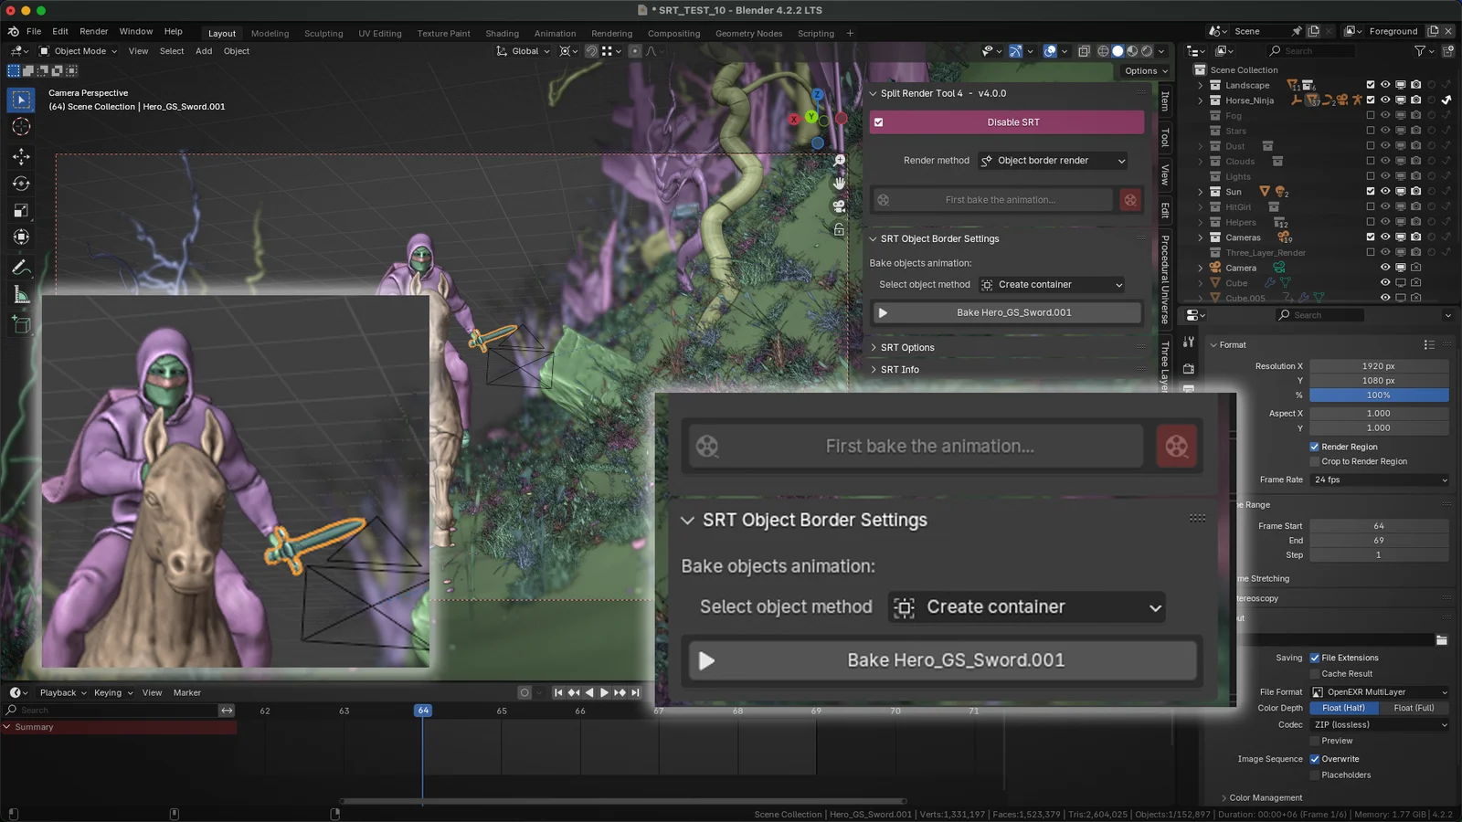This screenshot has width=1462, height=822.
Task: Select the Measure tool in viewport toolbar
Action: [20, 294]
